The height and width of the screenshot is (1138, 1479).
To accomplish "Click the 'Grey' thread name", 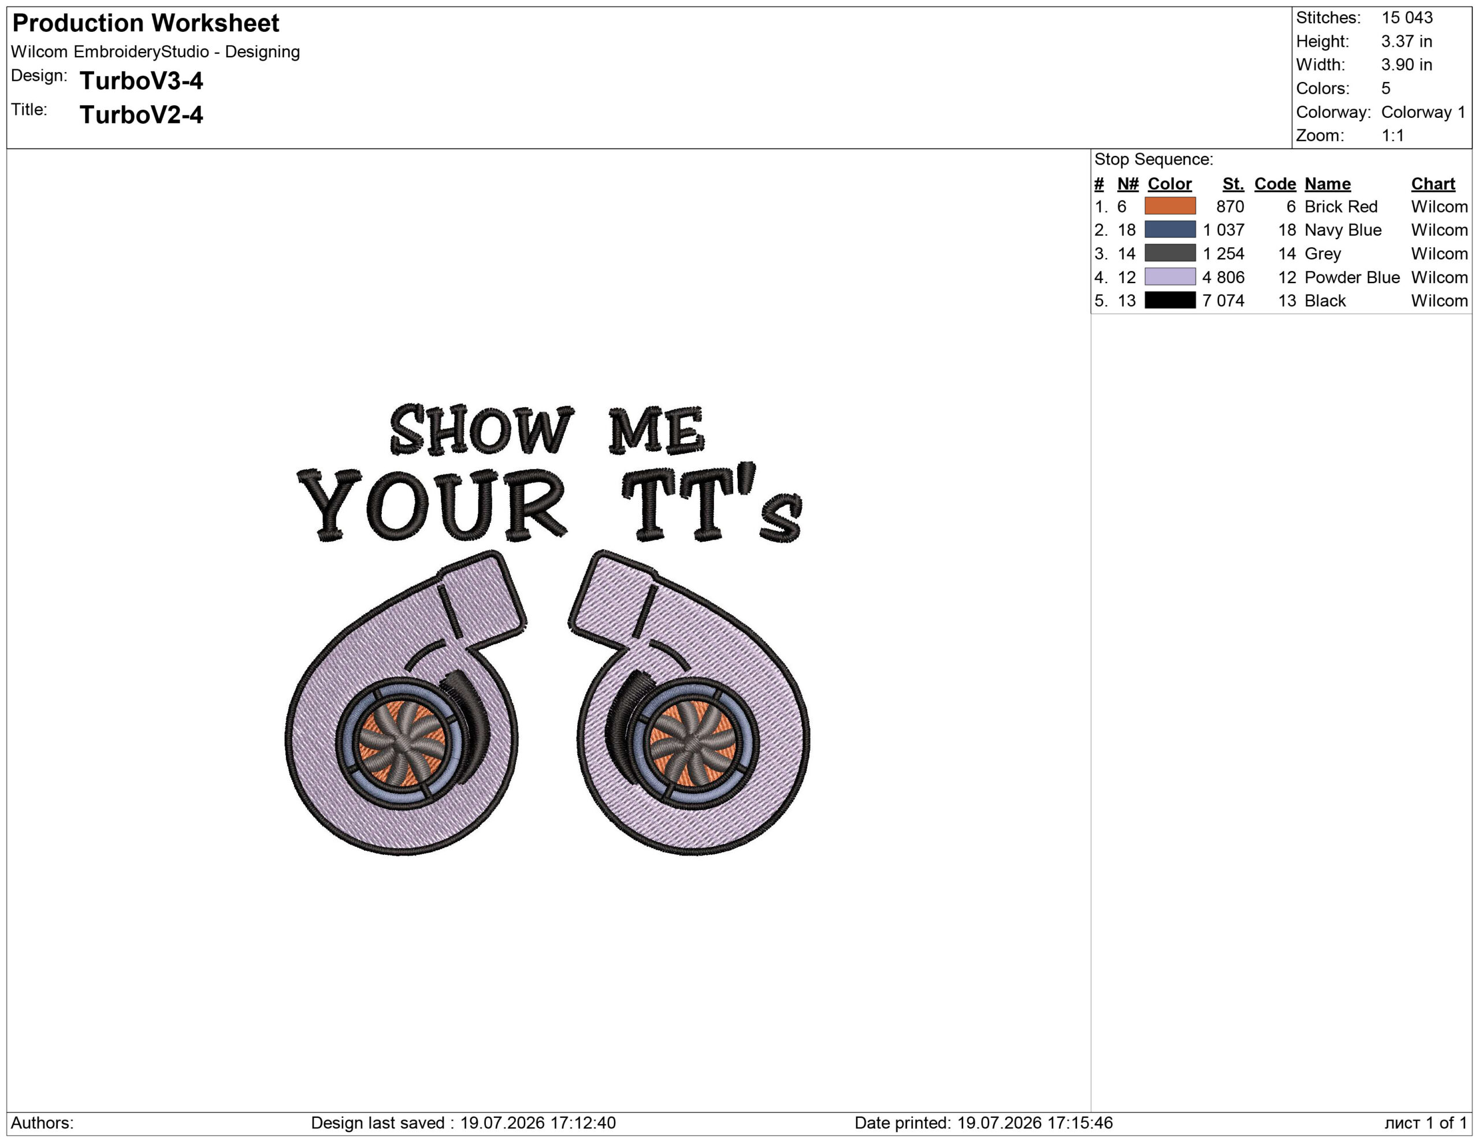I will [x=1322, y=254].
